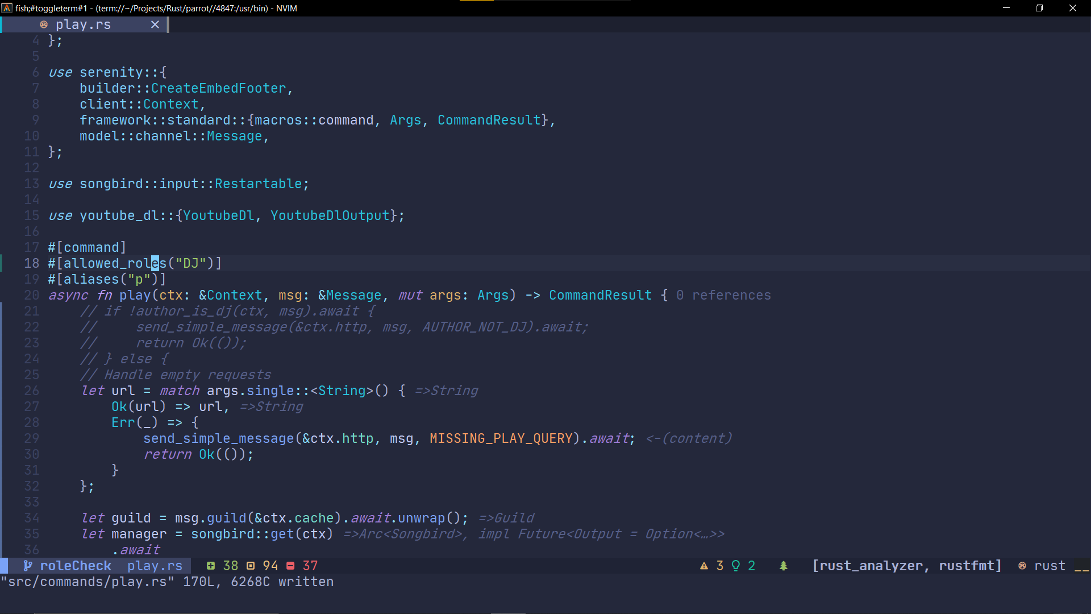Click the rust_analyzer, rustfmt LSP indicator

click(906, 566)
